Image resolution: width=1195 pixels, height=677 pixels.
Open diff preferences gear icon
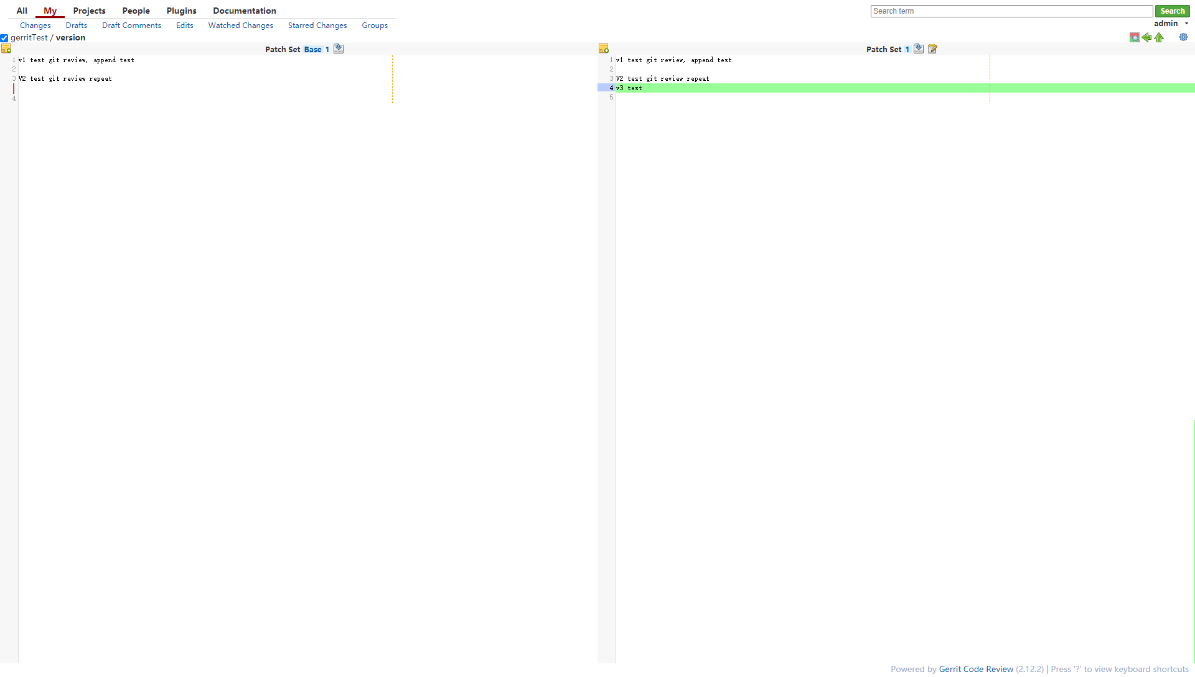(1183, 37)
